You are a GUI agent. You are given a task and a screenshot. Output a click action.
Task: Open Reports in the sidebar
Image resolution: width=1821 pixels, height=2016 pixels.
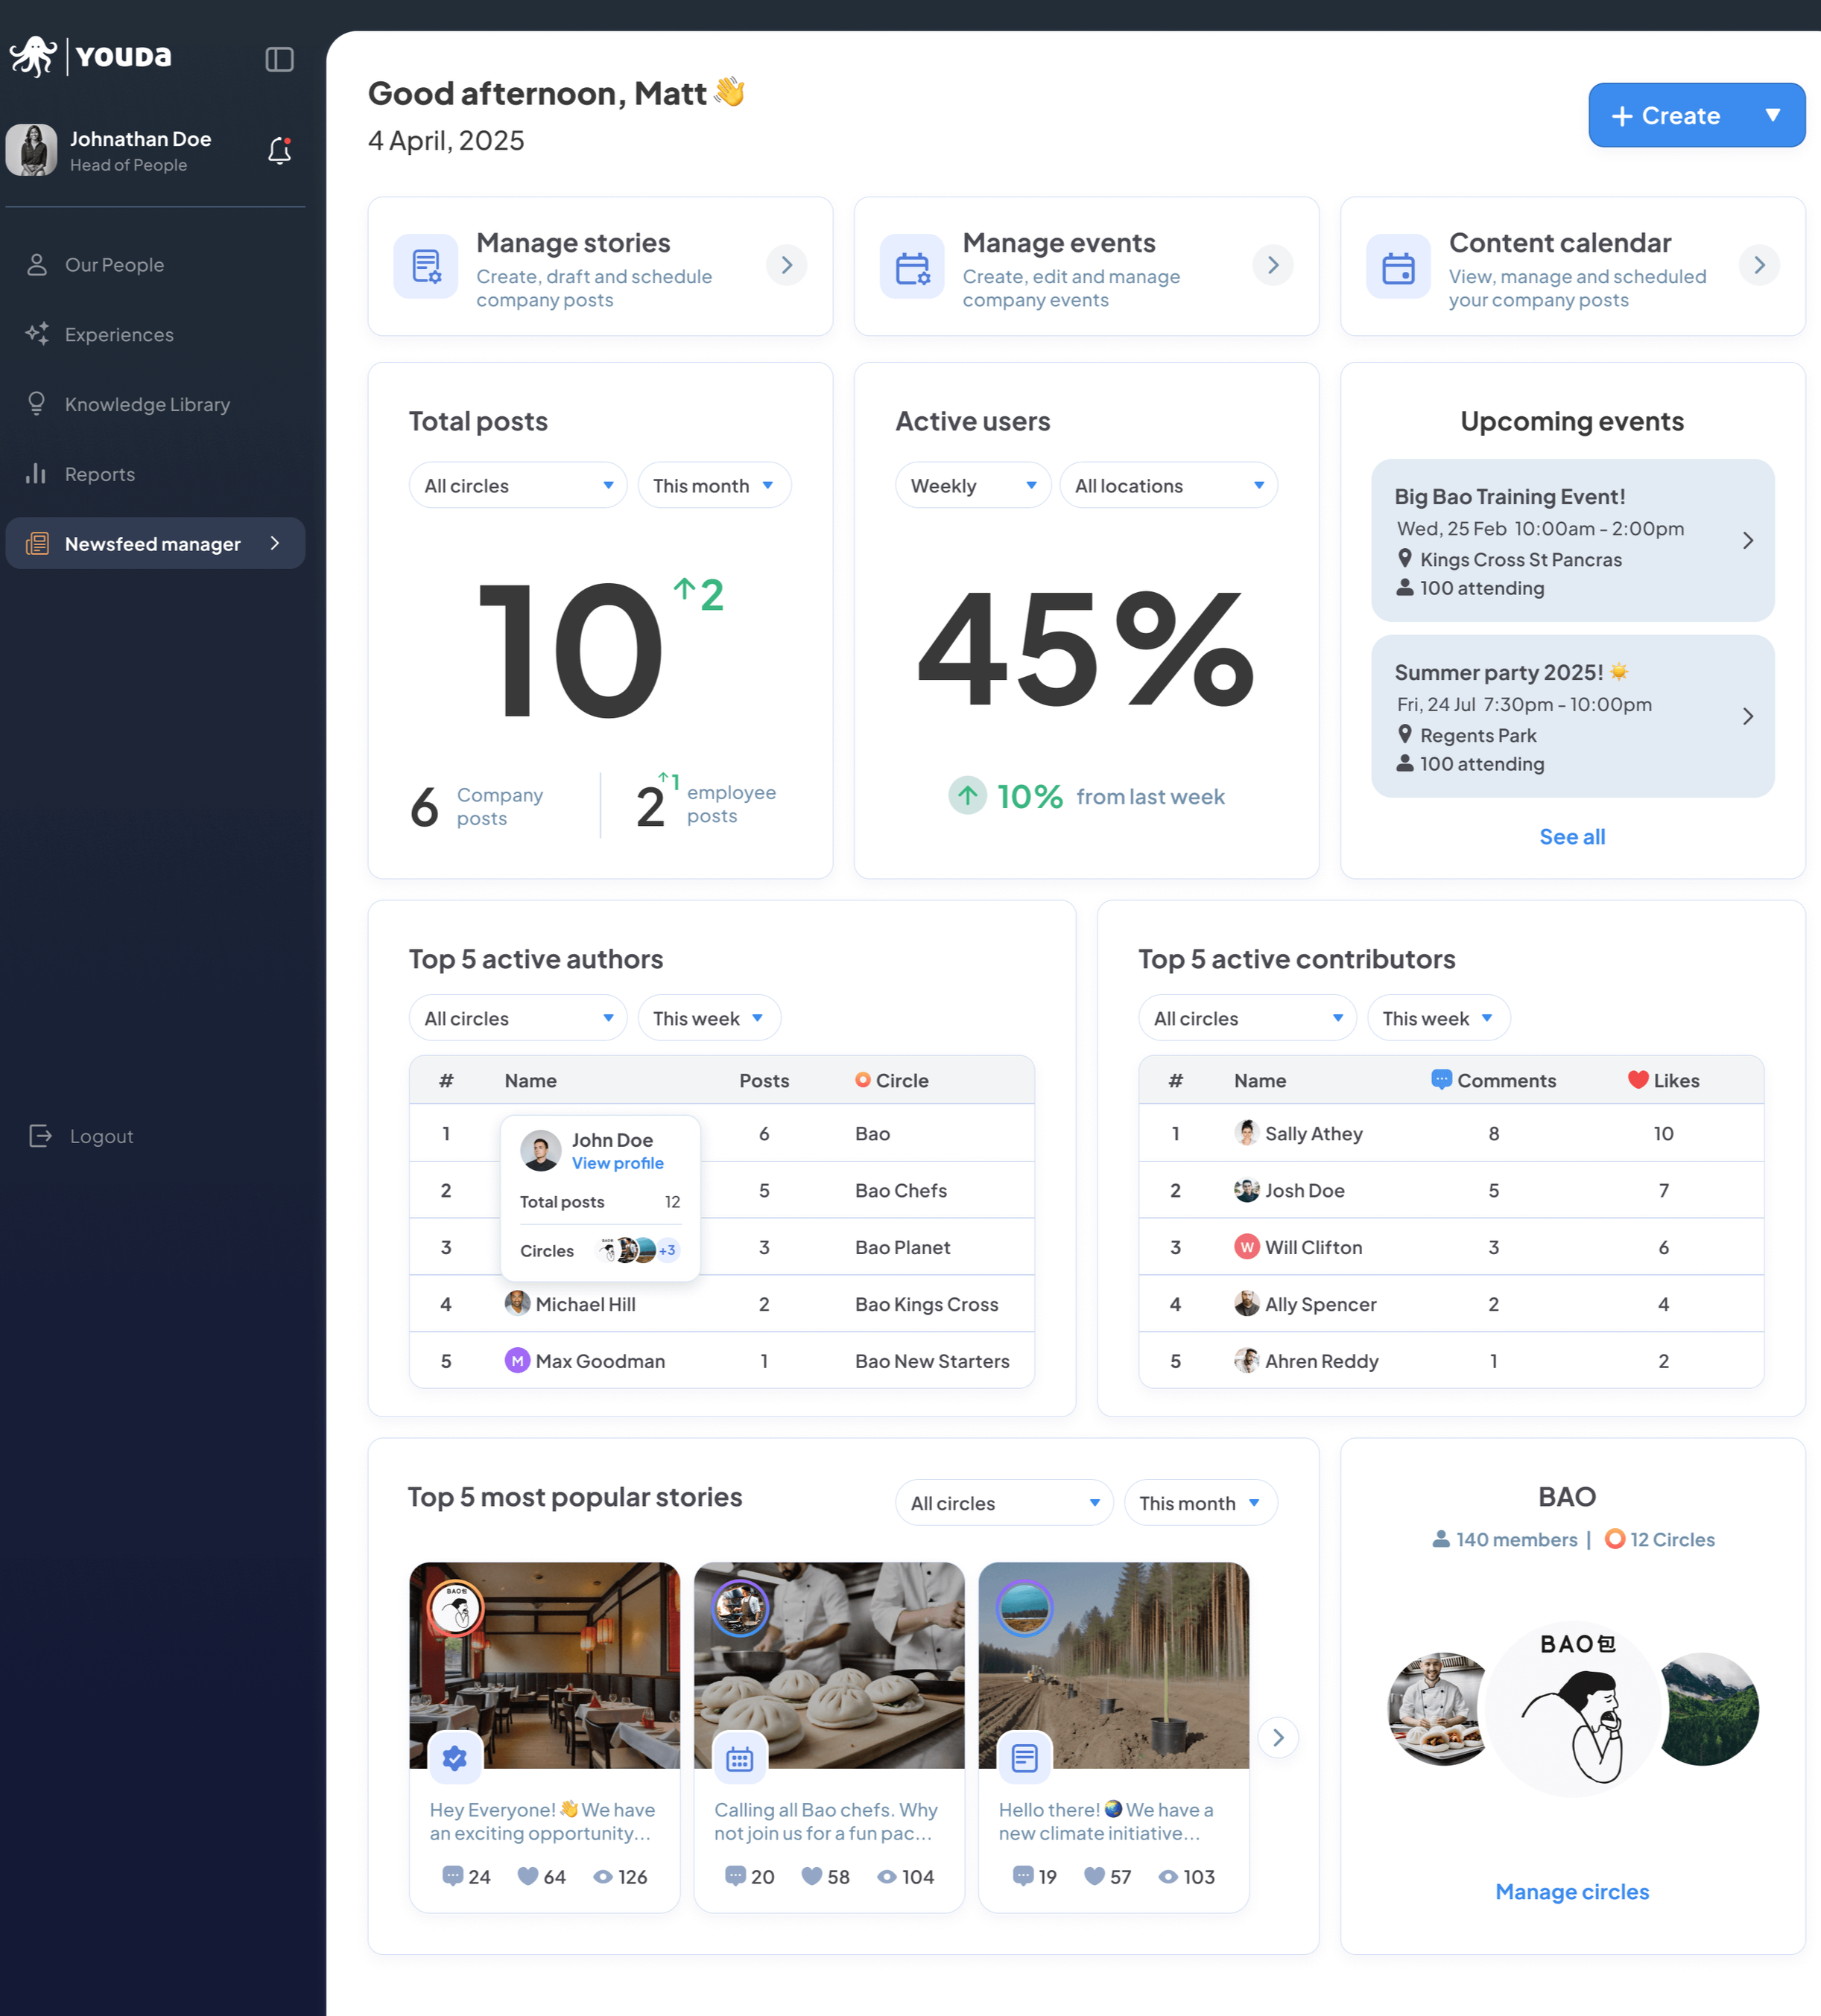coord(99,474)
